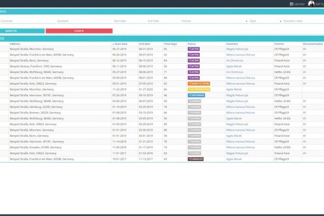Focus the Assistant filter field
Image resolution: width=324 pixels, height=216 pixels.
tap(85, 21)
